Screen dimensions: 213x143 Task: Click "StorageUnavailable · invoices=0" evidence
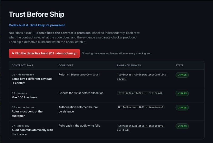(x=141, y=126)
